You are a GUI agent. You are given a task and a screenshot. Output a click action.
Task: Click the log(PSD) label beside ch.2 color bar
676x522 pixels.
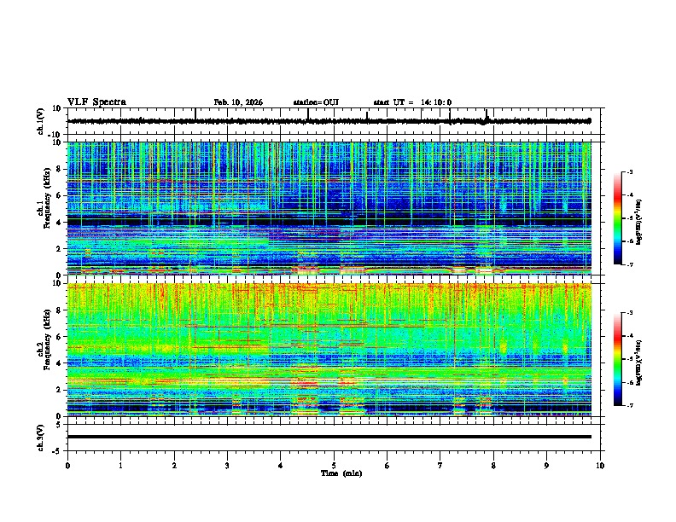coord(639,362)
